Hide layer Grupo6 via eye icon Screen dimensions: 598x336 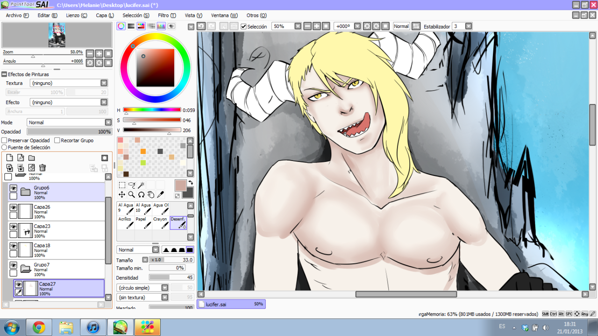[x=13, y=188]
